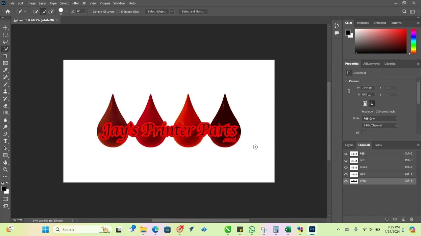Select the Gradient tool

tap(5, 113)
